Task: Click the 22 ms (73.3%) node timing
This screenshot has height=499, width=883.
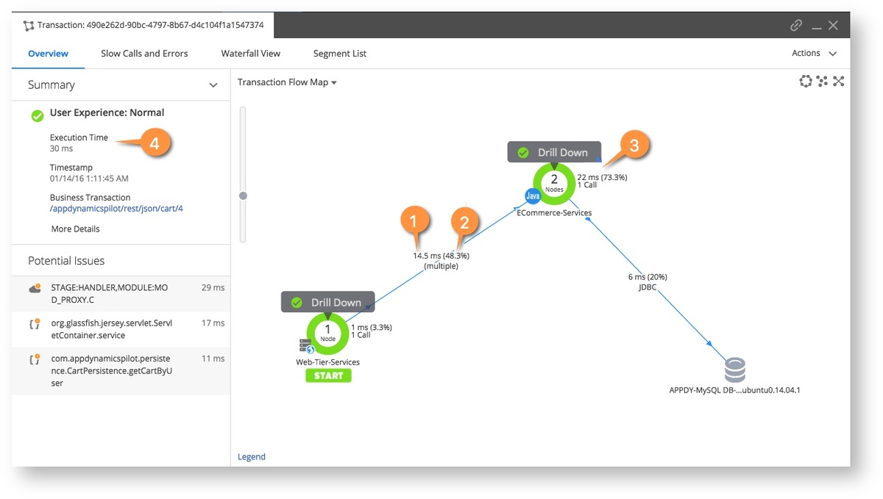Action: (x=602, y=177)
